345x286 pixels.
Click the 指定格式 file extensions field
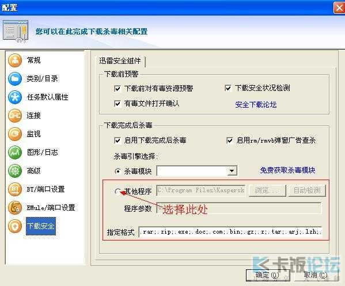tap(230, 232)
